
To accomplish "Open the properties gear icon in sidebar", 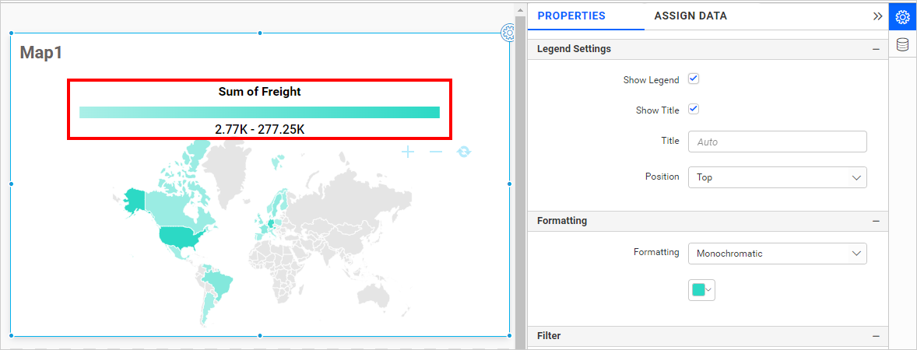I will point(902,16).
